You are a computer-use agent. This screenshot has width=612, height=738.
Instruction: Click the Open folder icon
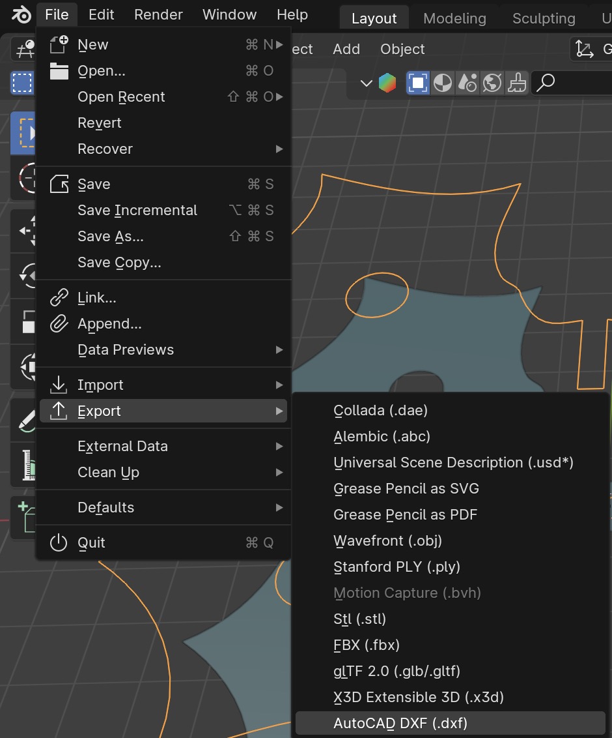click(59, 70)
